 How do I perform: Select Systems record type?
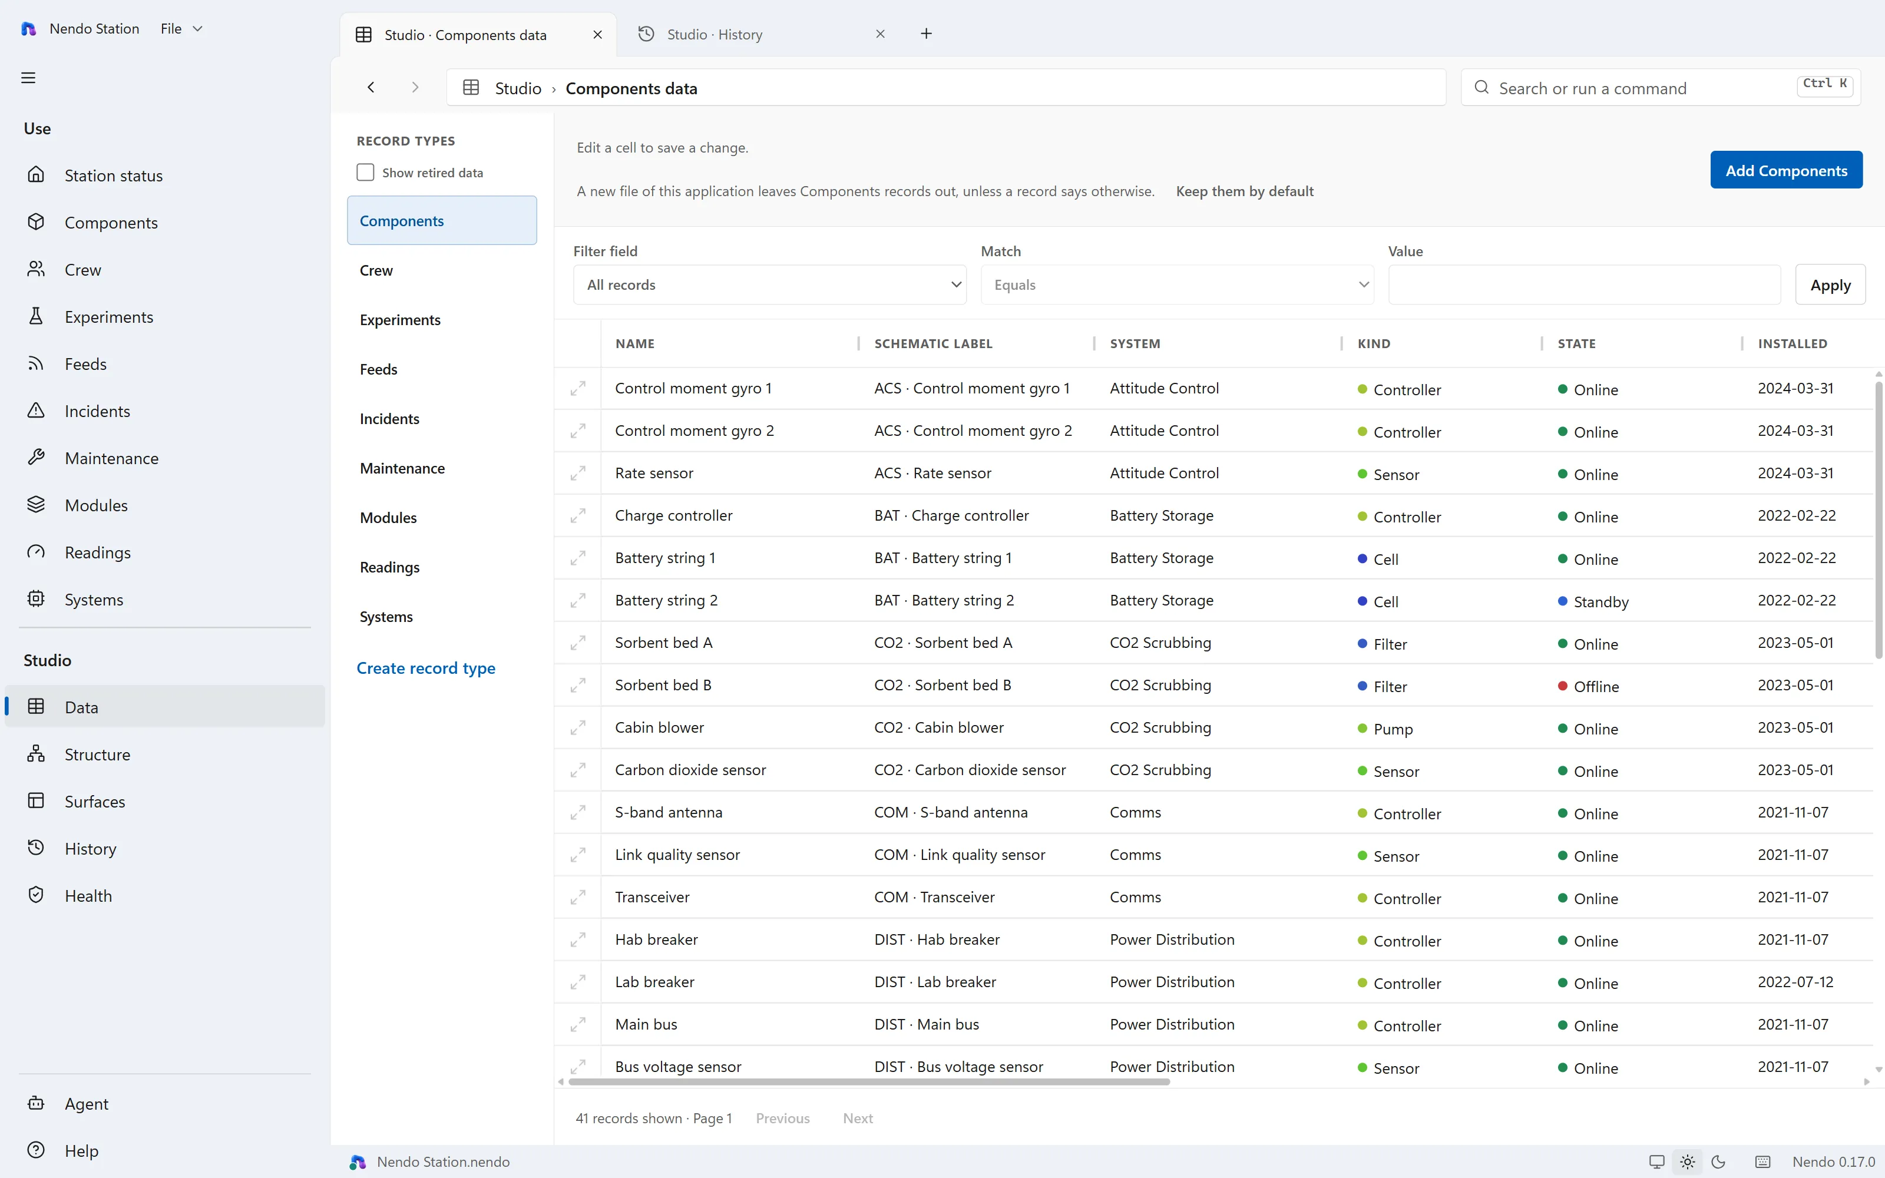tap(442, 616)
